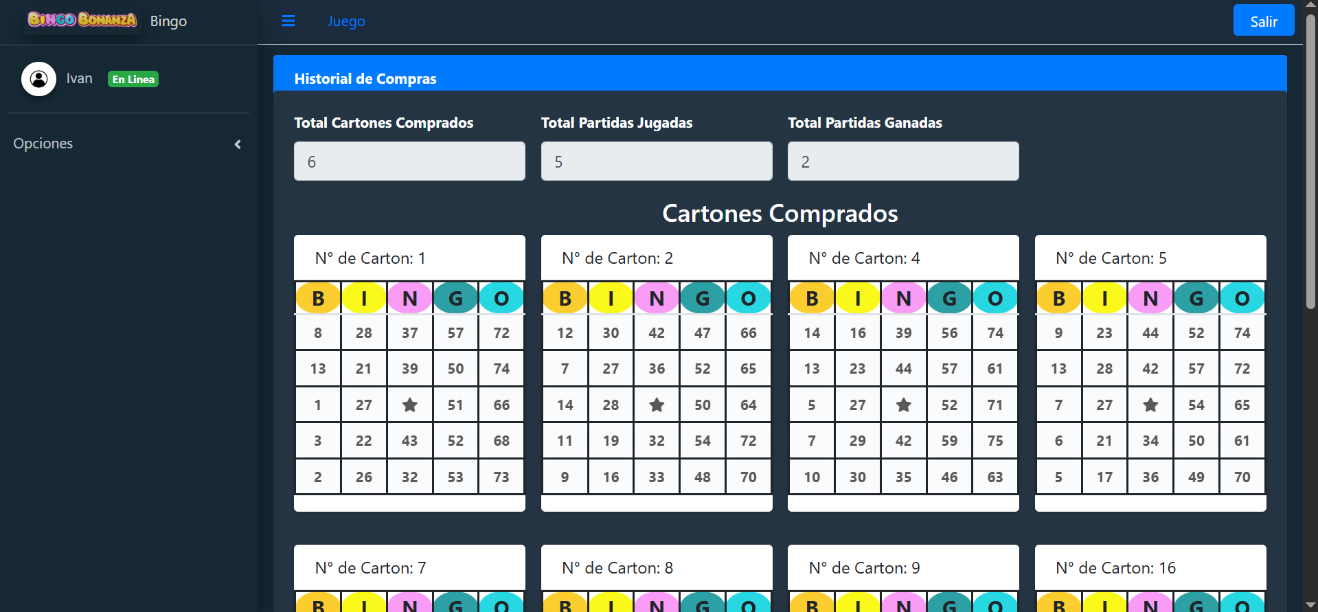Click the free star on Carton 2
Image resolution: width=1318 pixels, height=612 pixels.
tap(657, 405)
